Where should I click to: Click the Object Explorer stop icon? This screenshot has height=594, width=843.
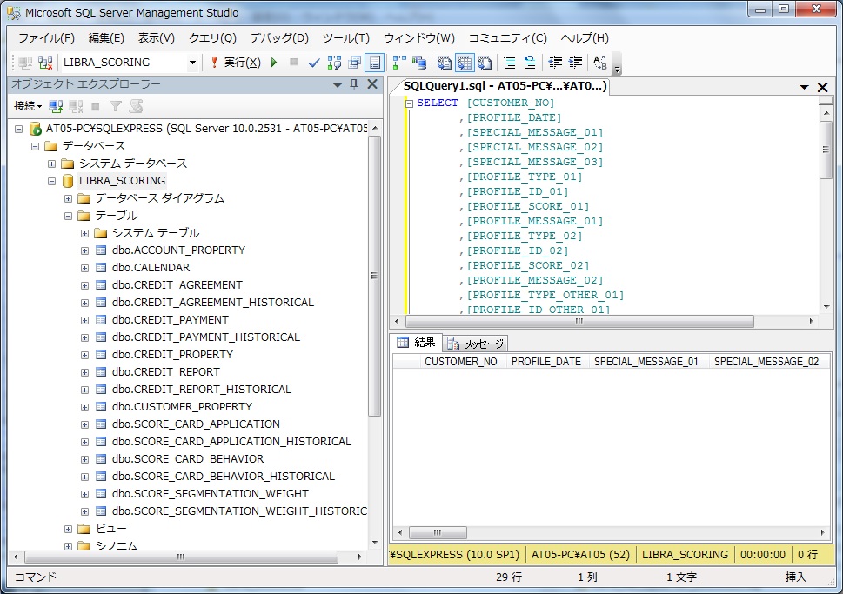[96, 106]
